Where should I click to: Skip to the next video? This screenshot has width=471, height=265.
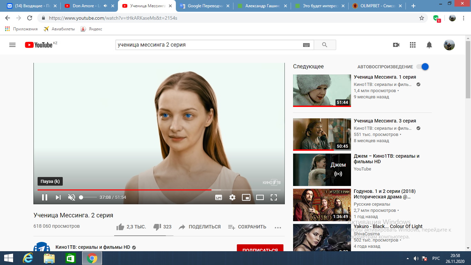point(58,197)
